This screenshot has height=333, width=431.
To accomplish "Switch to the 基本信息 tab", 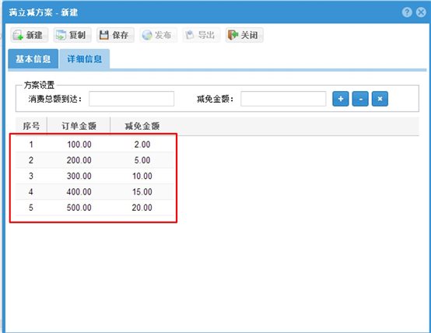I will [x=33, y=59].
